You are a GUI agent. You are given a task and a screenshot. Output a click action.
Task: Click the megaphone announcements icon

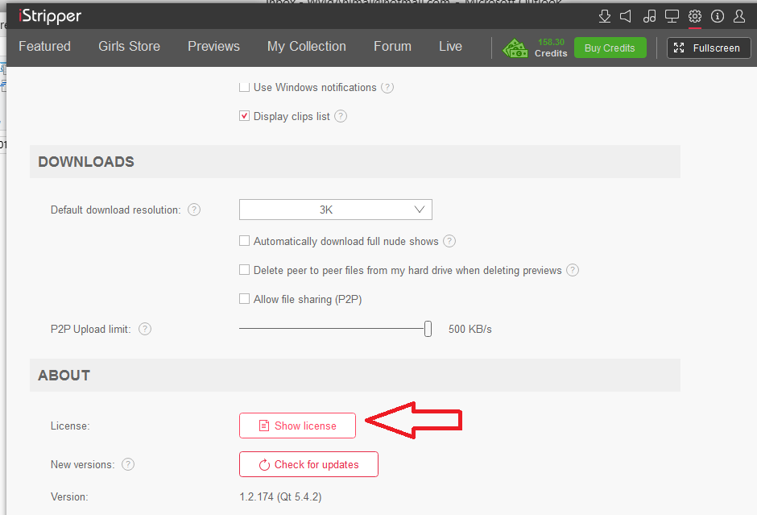click(x=627, y=16)
